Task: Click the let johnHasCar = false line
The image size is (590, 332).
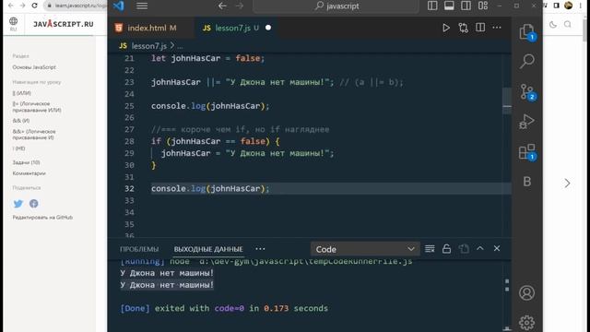Action: tap(207, 58)
